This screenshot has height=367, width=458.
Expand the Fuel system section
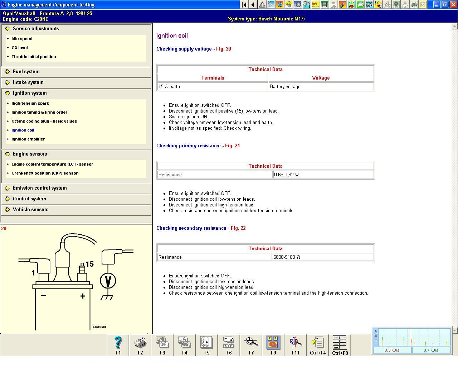[x=26, y=72]
